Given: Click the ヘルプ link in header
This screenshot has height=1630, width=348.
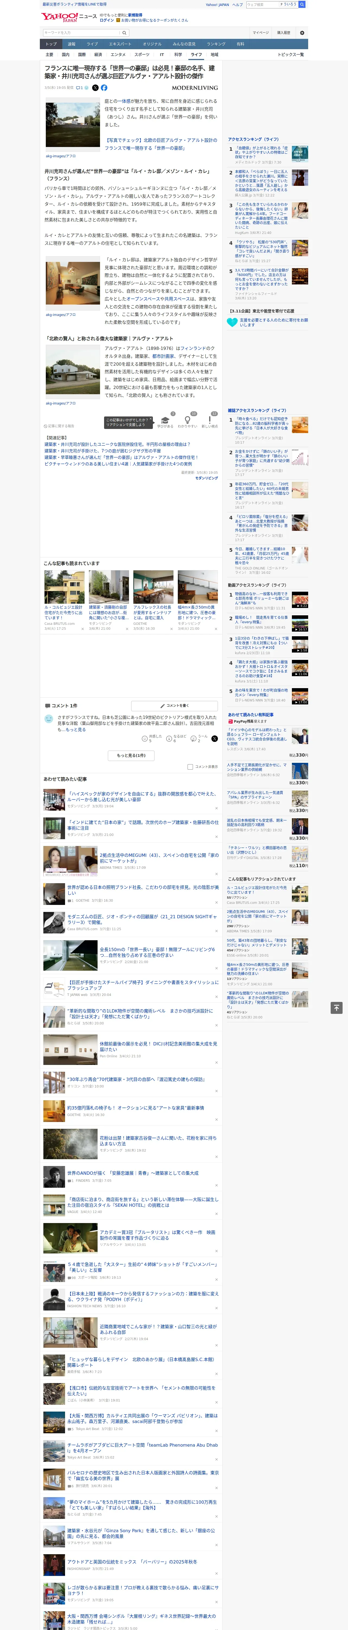Looking at the screenshot, I should [237, 4].
